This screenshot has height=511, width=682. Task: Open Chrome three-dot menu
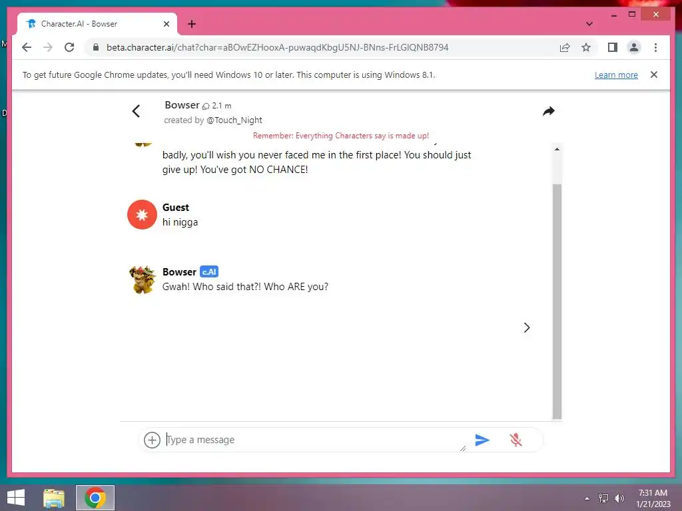point(655,47)
